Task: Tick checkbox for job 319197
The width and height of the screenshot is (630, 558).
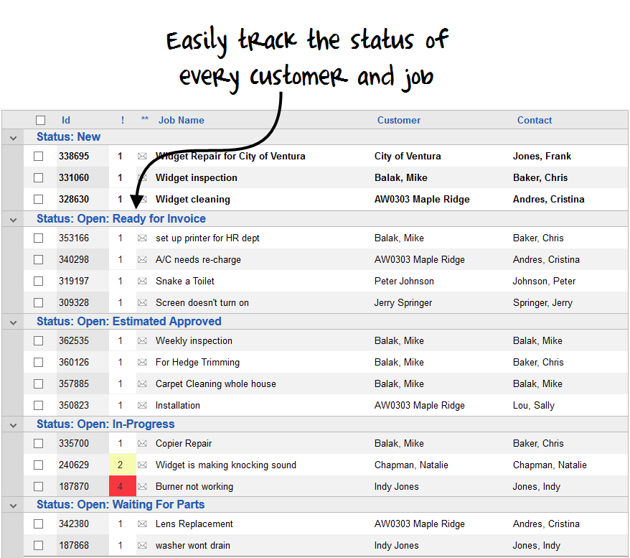Action: click(38, 281)
